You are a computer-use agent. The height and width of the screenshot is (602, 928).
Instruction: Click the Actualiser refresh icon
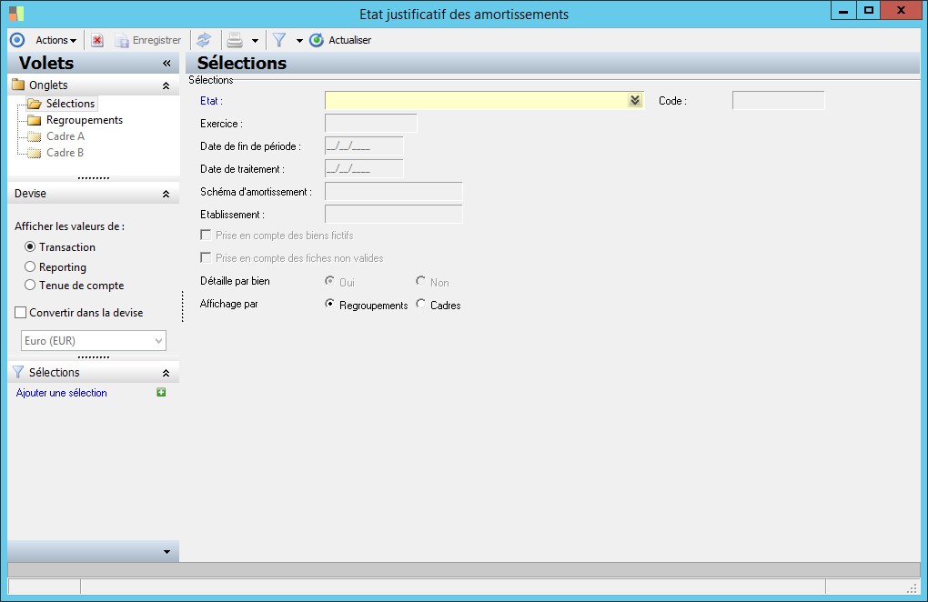click(x=317, y=40)
